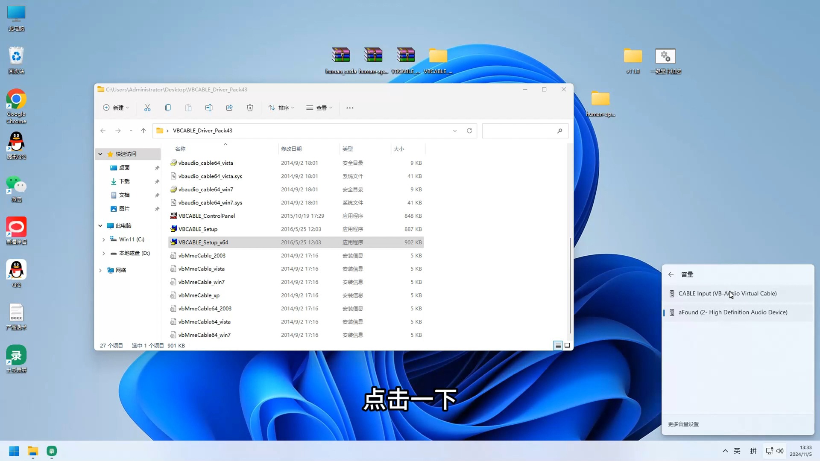Select the VBCABLE_Setup_x64 file

pos(296,242)
